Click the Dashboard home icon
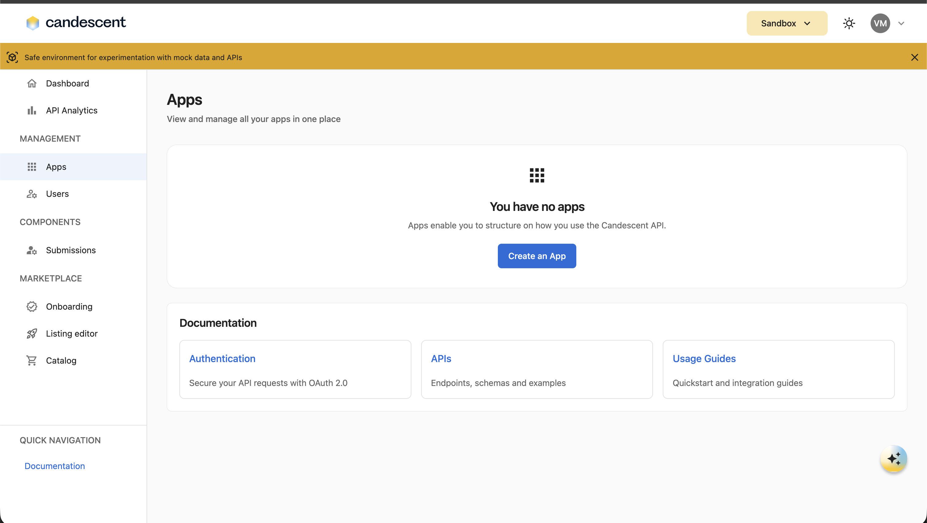 click(32, 83)
